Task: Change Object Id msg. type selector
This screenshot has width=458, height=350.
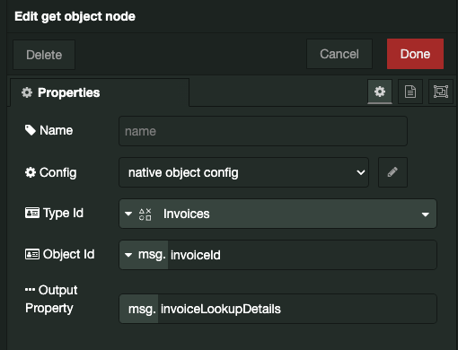Action: 145,255
